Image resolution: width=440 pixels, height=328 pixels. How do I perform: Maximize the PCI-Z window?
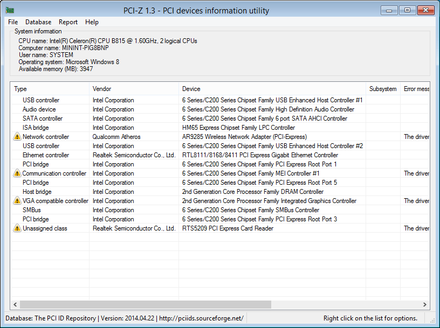tap(407, 10)
